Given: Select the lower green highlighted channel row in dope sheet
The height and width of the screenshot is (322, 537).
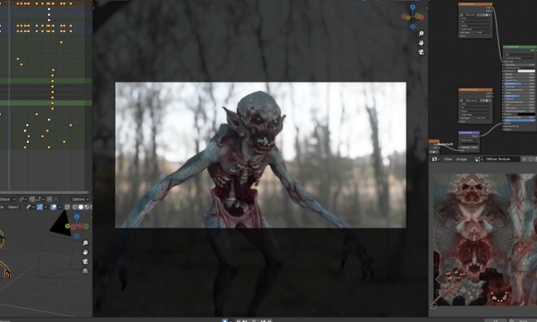Looking at the screenshot, I should (46, 103).
